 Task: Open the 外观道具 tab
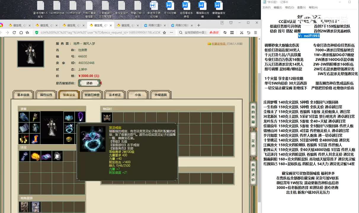click(161, 95)
